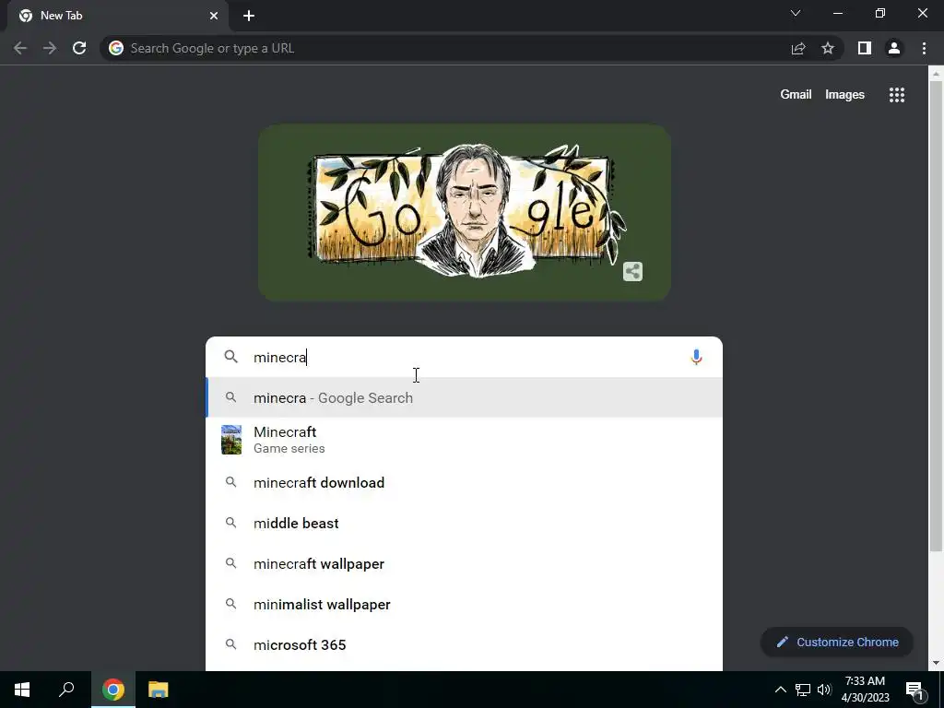Share the Google Doodle
The height and width of the screenshot is (708, 944).
coord(632,272)
